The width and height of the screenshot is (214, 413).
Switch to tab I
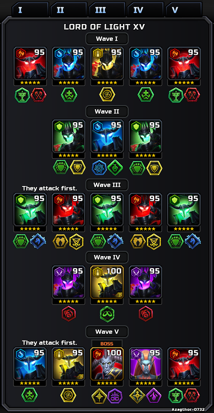[x=30, y=10]
